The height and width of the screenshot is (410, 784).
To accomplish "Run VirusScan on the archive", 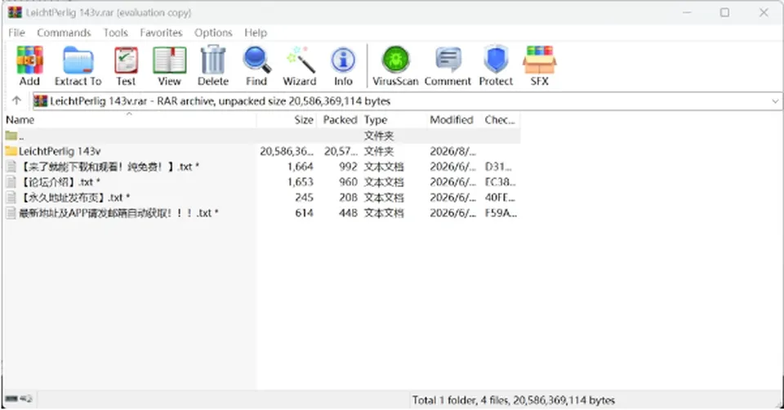I will click(395, 60).
